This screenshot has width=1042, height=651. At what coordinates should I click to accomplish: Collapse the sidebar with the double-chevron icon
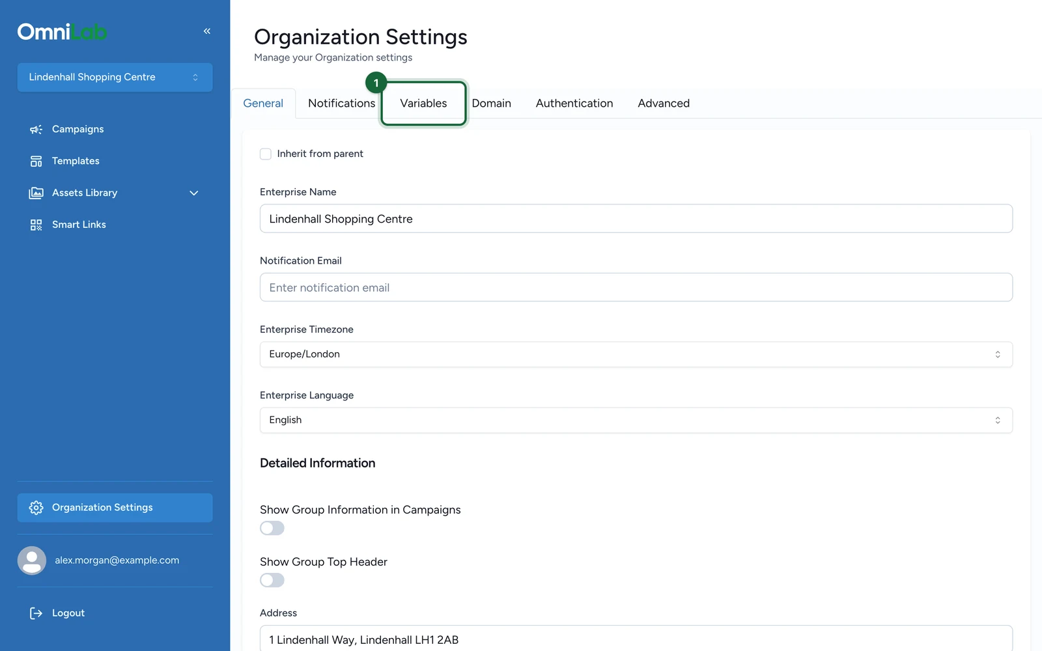207,31
